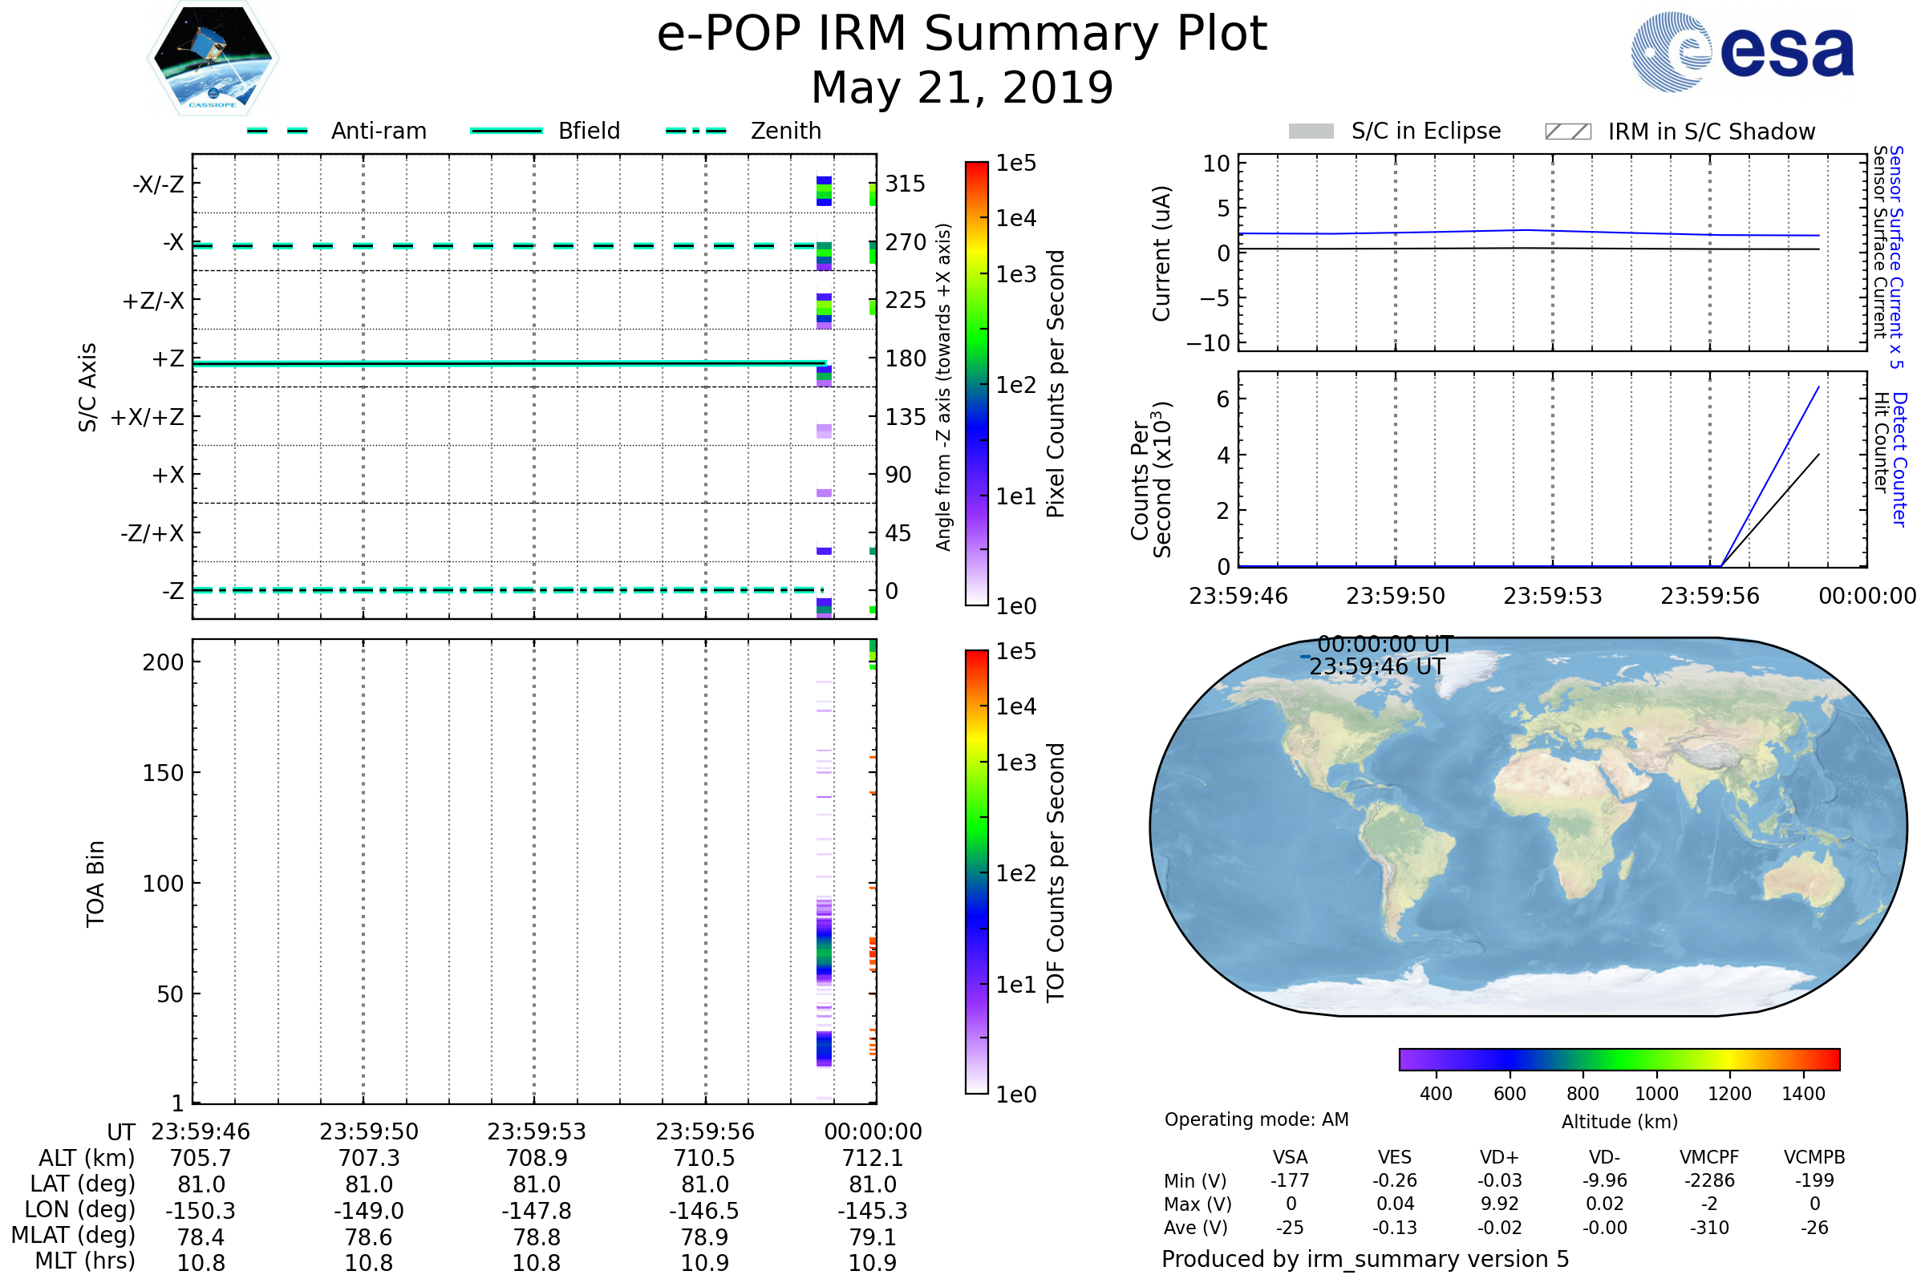Click the Bfield solid legend line

[506, 131]
